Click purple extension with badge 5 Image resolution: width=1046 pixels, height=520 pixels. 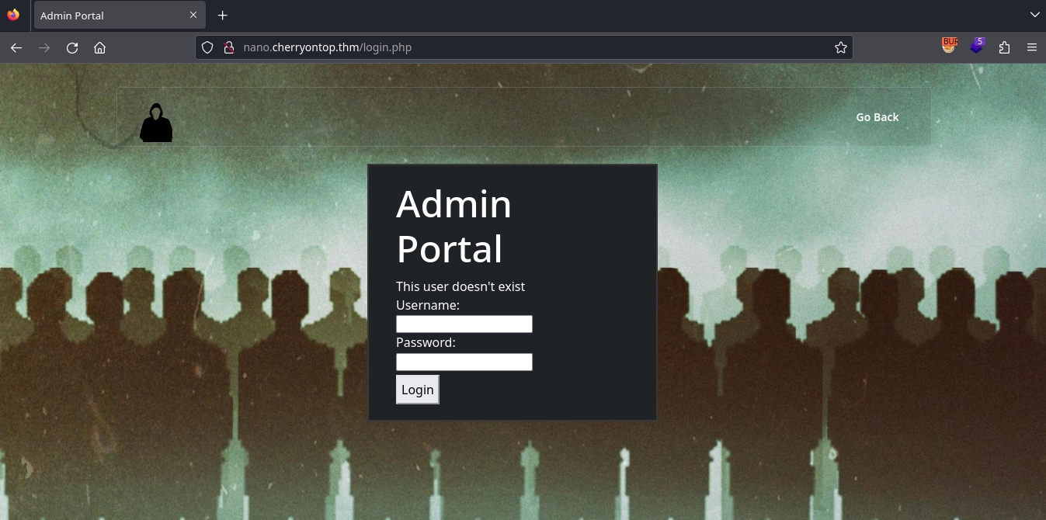(x=977, y=47)
